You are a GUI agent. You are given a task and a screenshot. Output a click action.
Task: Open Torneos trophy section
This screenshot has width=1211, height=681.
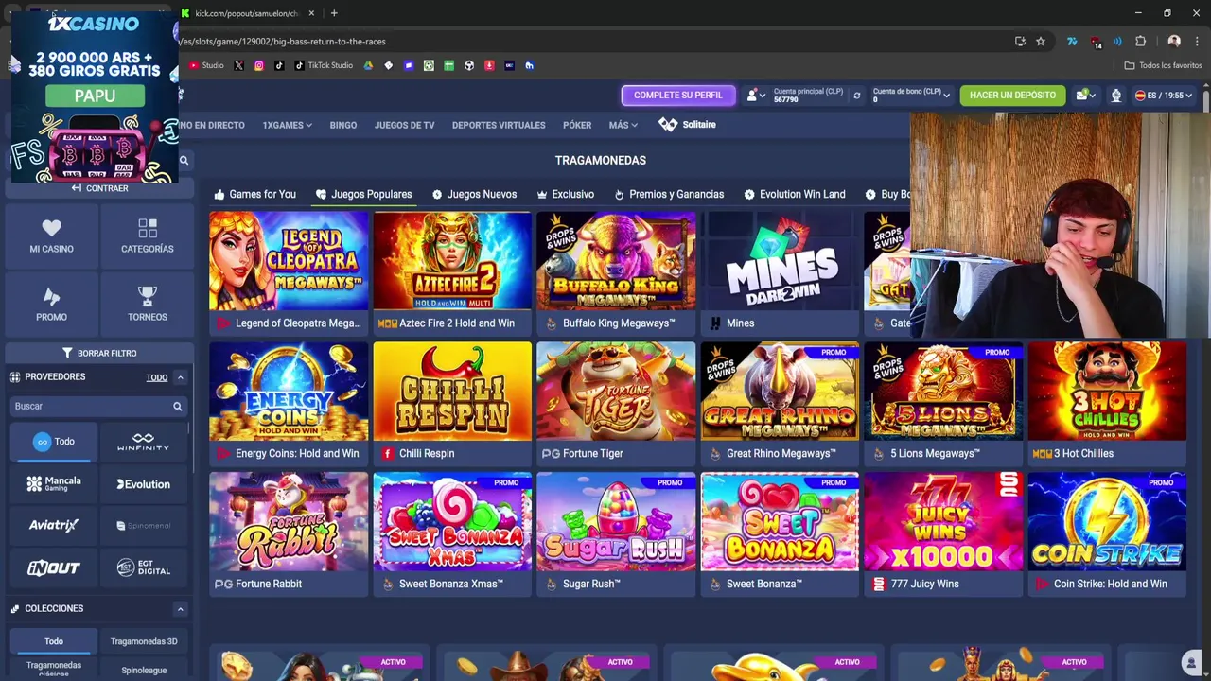[x=147, y=304]
